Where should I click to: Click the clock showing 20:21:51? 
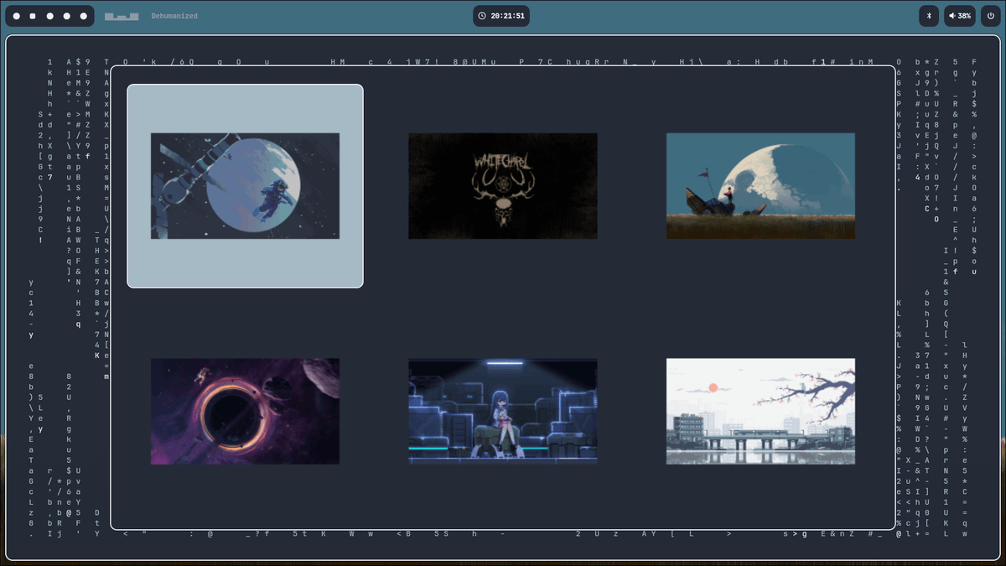pyautogui.click(x=501, y=16)
